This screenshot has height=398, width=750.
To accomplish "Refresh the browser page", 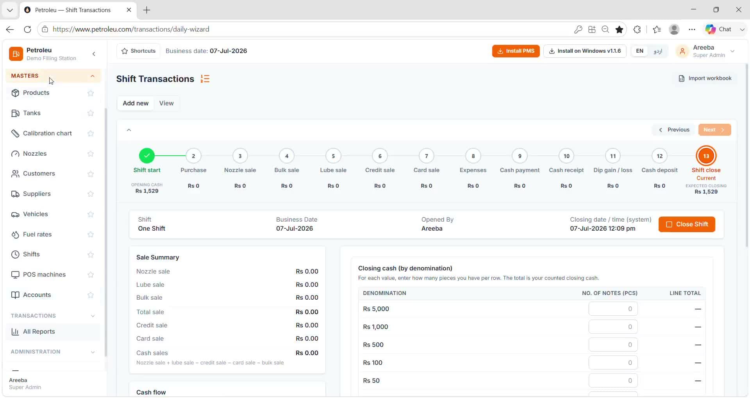I will coord(27,29).
